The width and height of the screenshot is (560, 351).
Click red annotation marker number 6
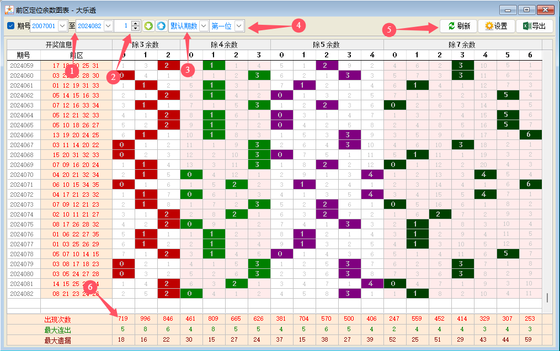tap(92, 286)
